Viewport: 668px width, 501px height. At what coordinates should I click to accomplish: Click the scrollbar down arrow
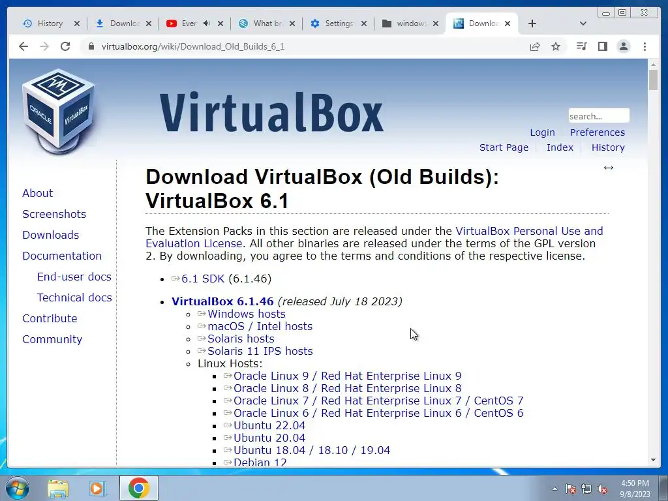point(653,460)
